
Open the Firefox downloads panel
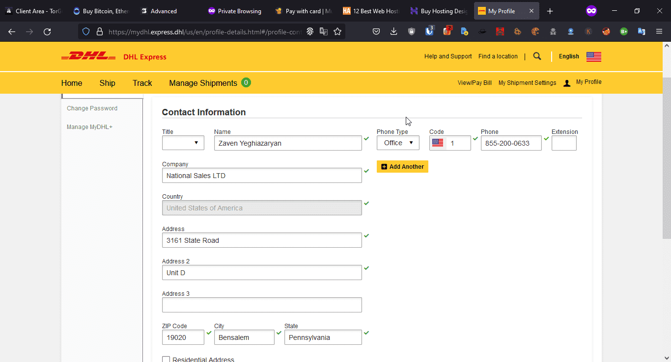pyautogui.click(x=393, y=31)
